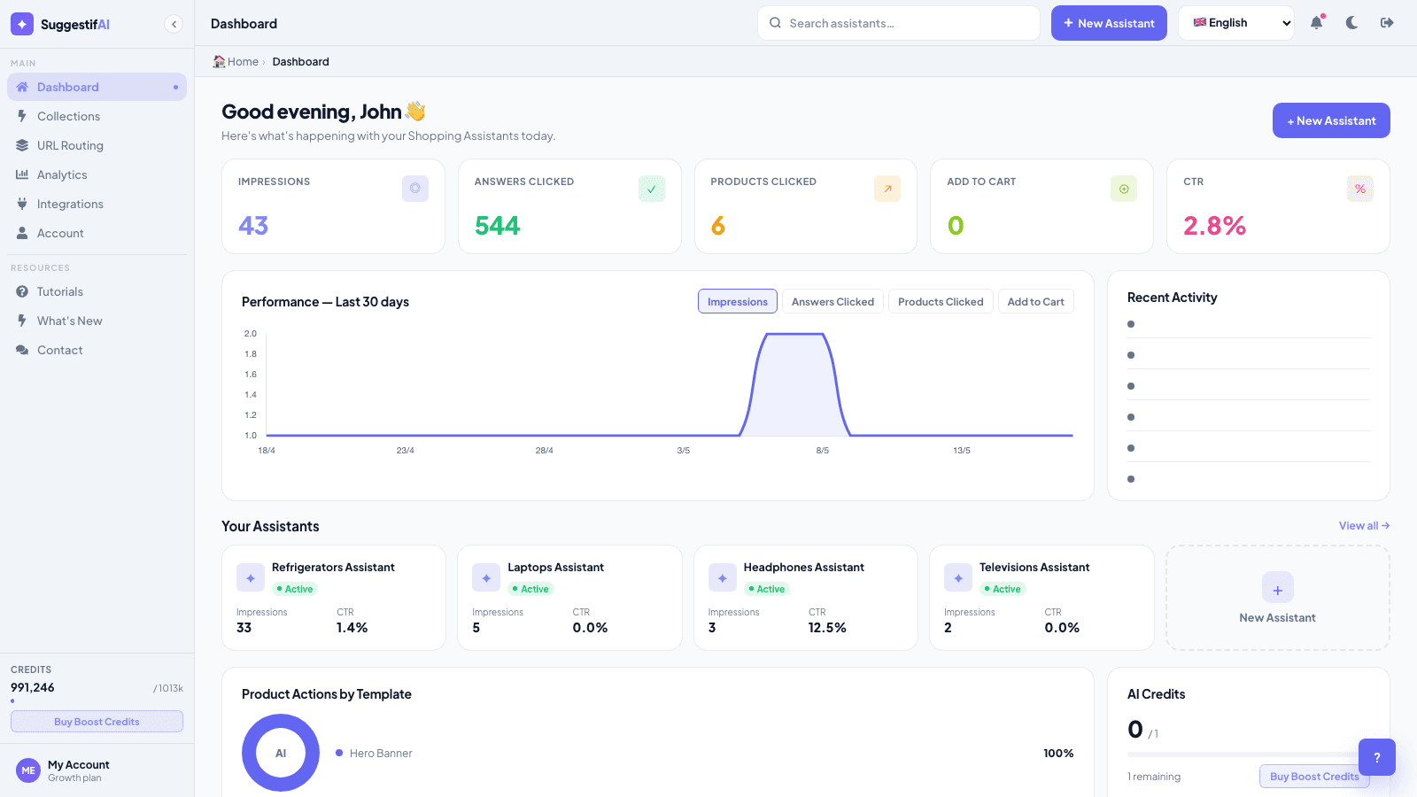Select the Add to Cart chart tab
Viewport: 1417px width, 797px height.
[1036, 301]
